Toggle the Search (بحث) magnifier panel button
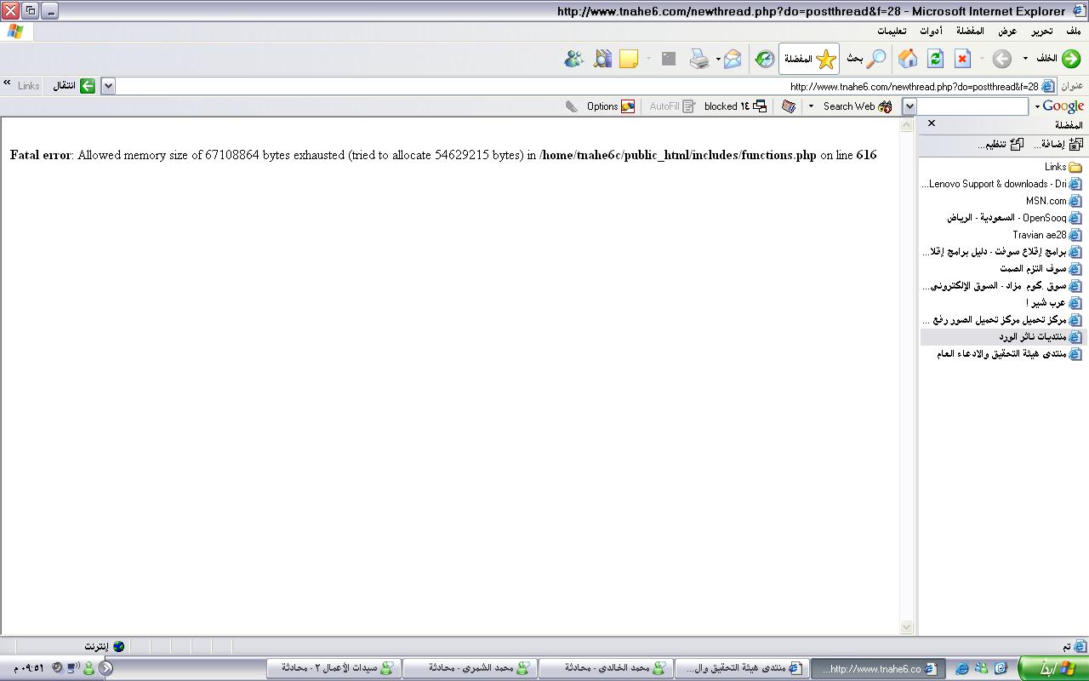 click(x=866, y=59)
